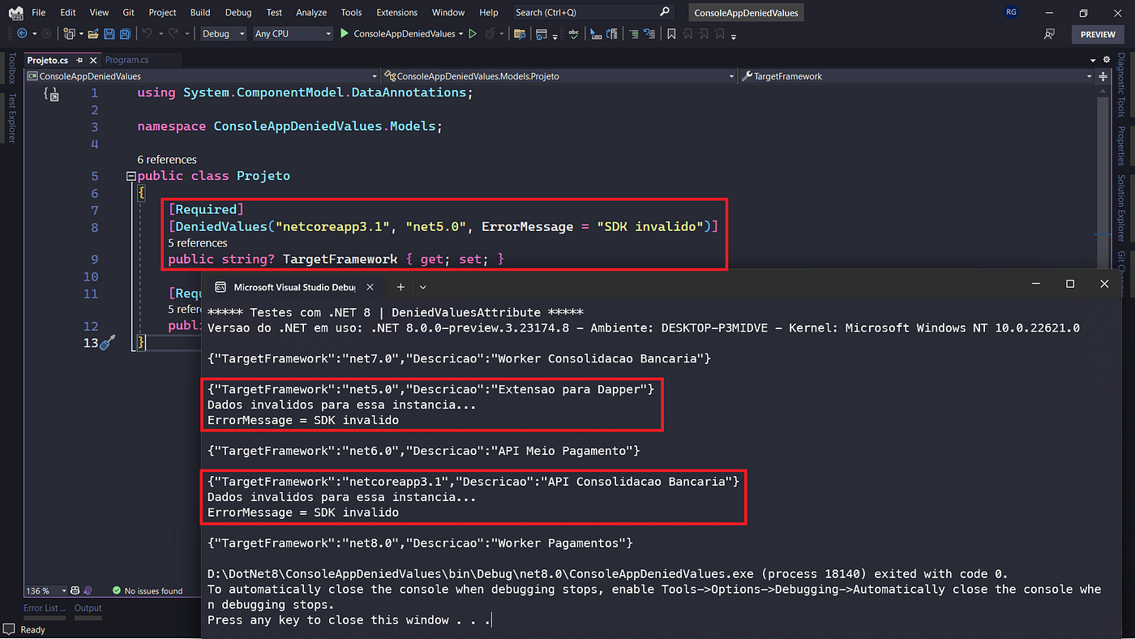Collapse the Projeto class outline box

[131, 176]
